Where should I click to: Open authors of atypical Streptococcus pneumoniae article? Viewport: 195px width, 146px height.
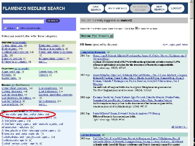(140, 79)
